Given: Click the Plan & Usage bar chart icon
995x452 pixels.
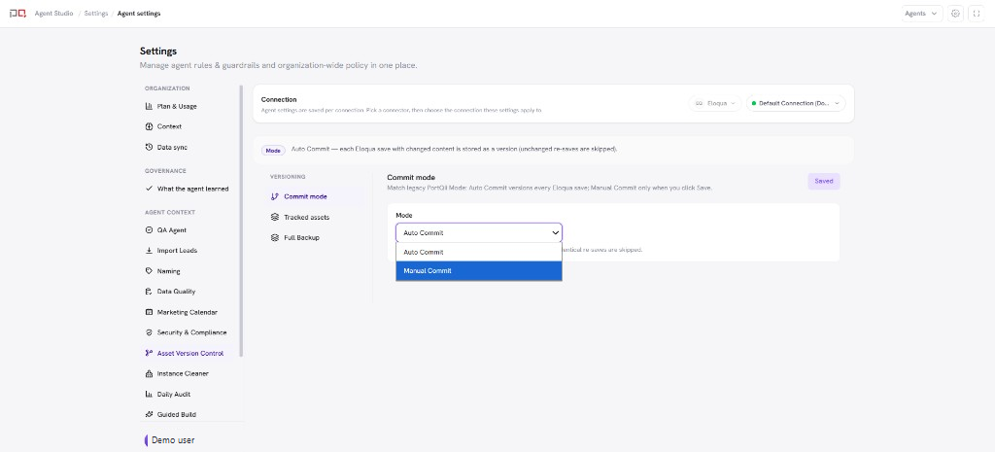Looking at the screenshot, I should click(149, 106).
